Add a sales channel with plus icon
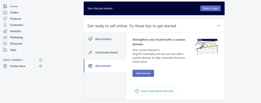 coord(41,60)
